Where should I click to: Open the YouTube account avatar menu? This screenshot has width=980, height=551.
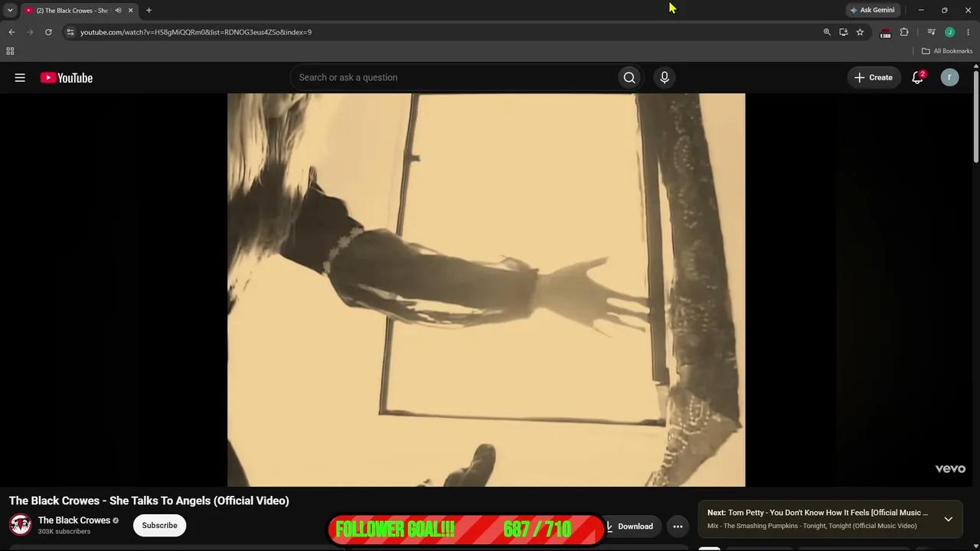pos(949,77)
